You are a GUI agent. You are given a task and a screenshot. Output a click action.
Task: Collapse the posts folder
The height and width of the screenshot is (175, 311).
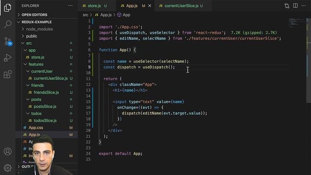point(47,99)
